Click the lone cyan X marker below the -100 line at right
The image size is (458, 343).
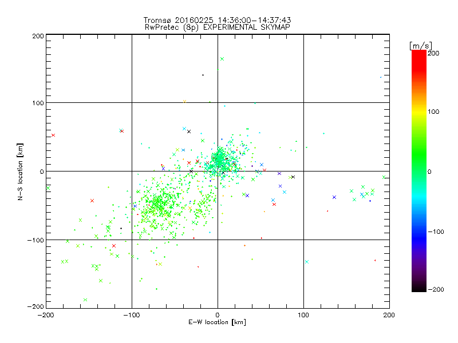pyautogui.click(x=307, y=262)
